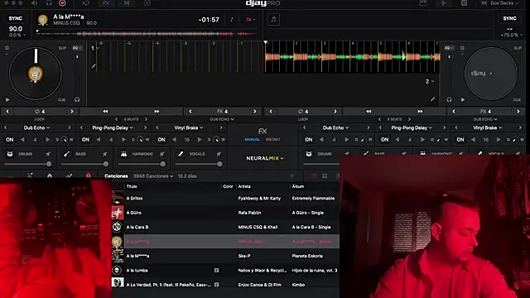
Task: Click the Harmonic stem icon
Action: tap(123, 154)
